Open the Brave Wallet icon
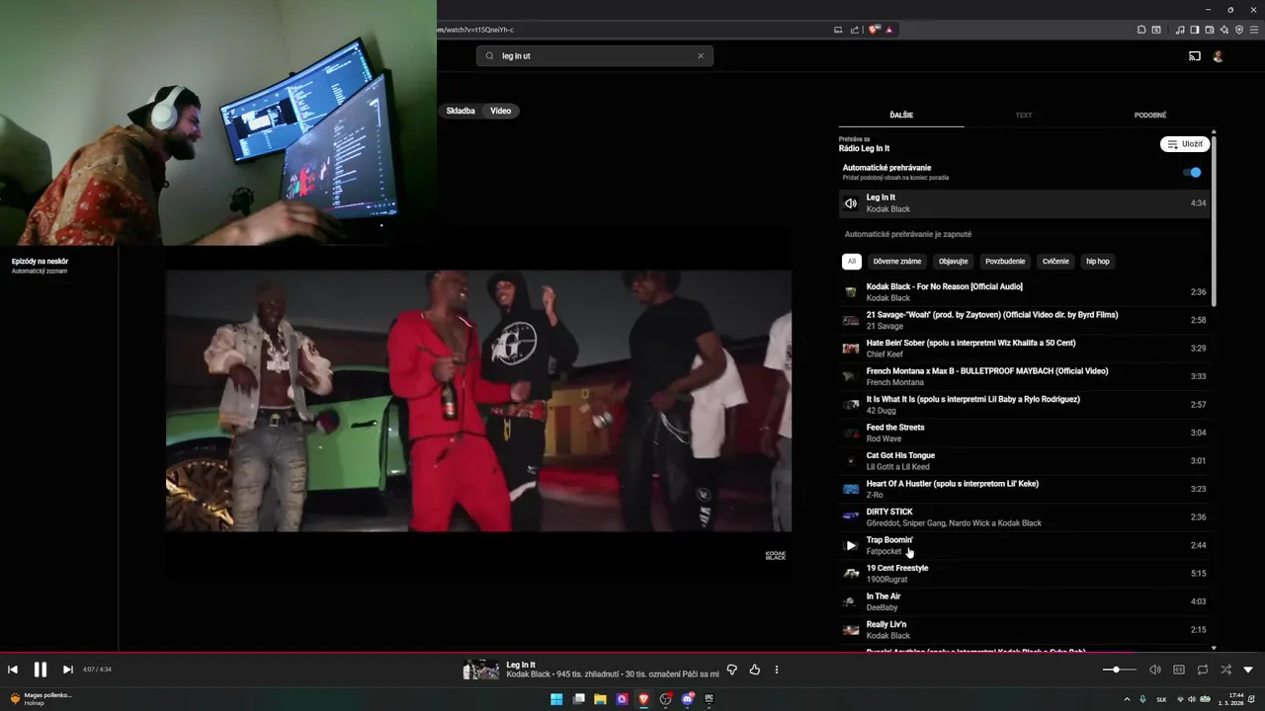 coord(1210,30)
